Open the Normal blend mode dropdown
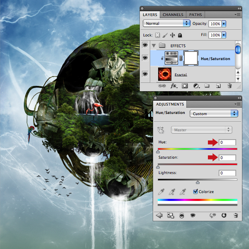Screen dimensions: 249x249 (x=166, y=23)
